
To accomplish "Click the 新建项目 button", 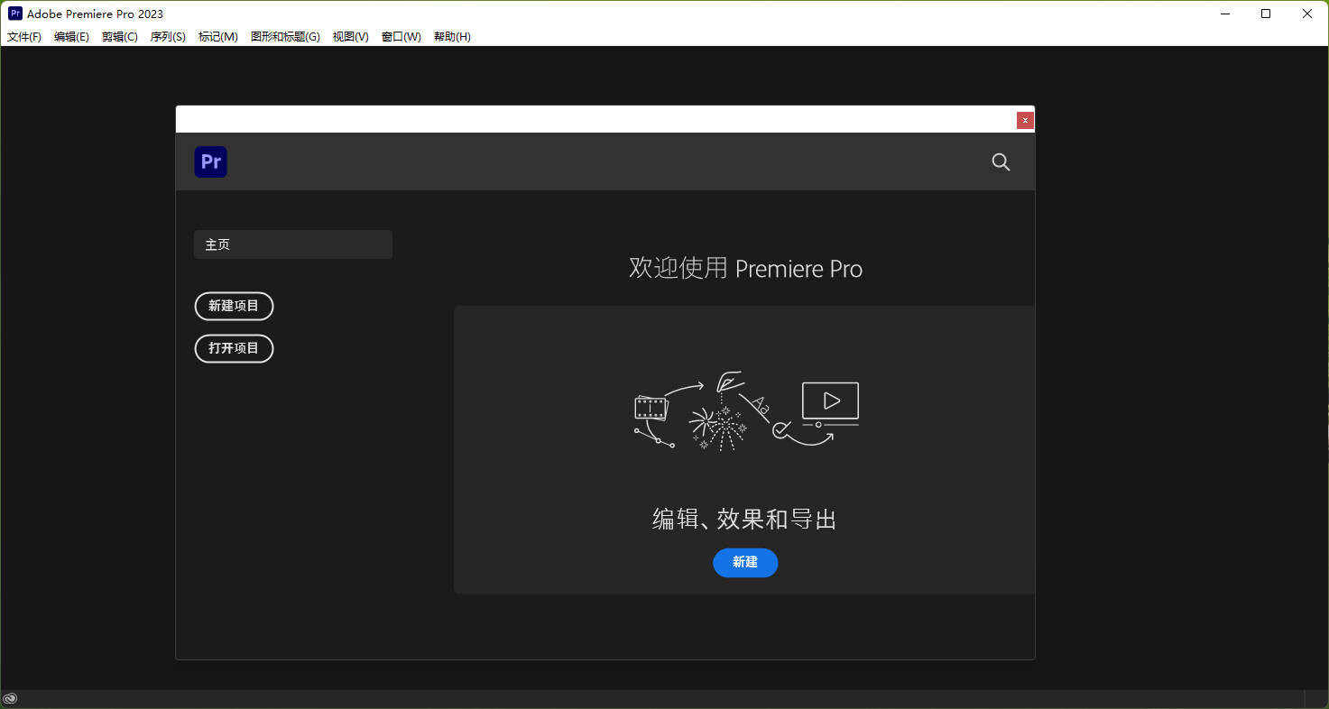I will [234, 306].
